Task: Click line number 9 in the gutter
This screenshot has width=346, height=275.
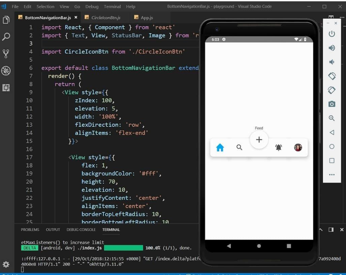Action: tap(31, 92)
